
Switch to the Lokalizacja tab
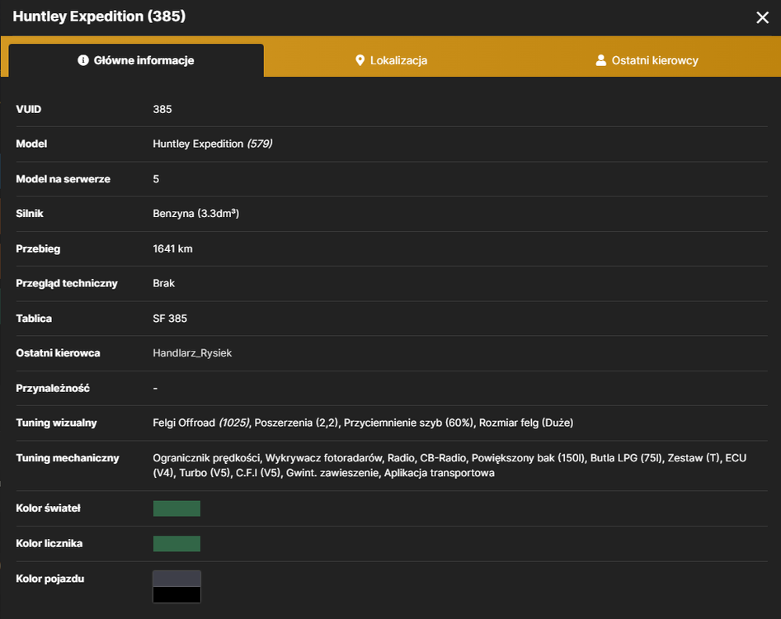coord(392,60)
